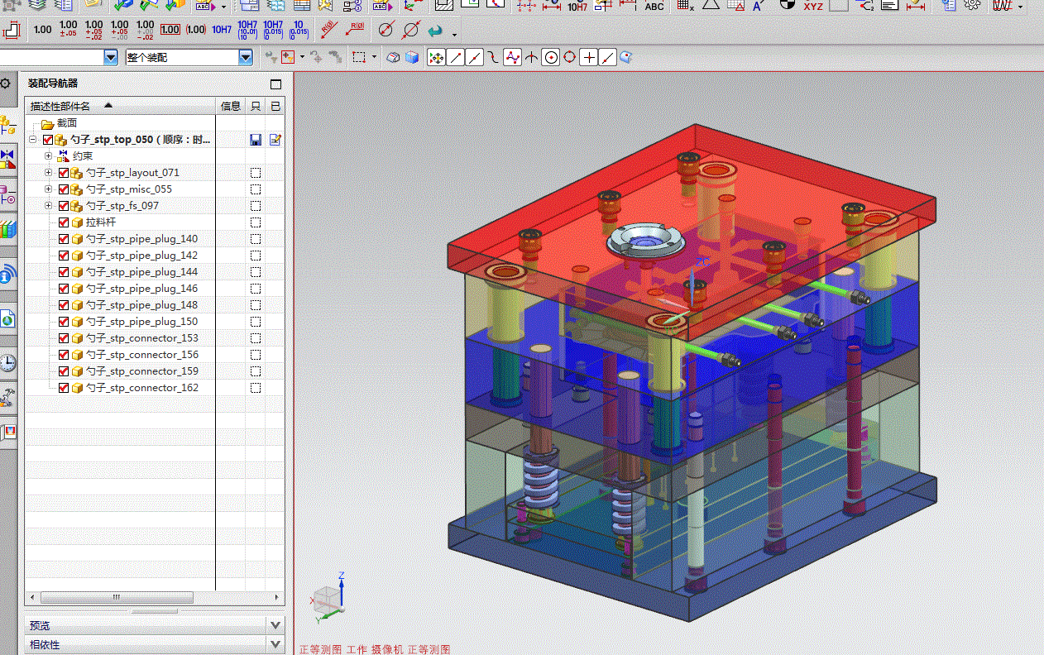Open the constraint navigator sidebar icon
The image size is (1044, 655).
click(x=7, y=157)
